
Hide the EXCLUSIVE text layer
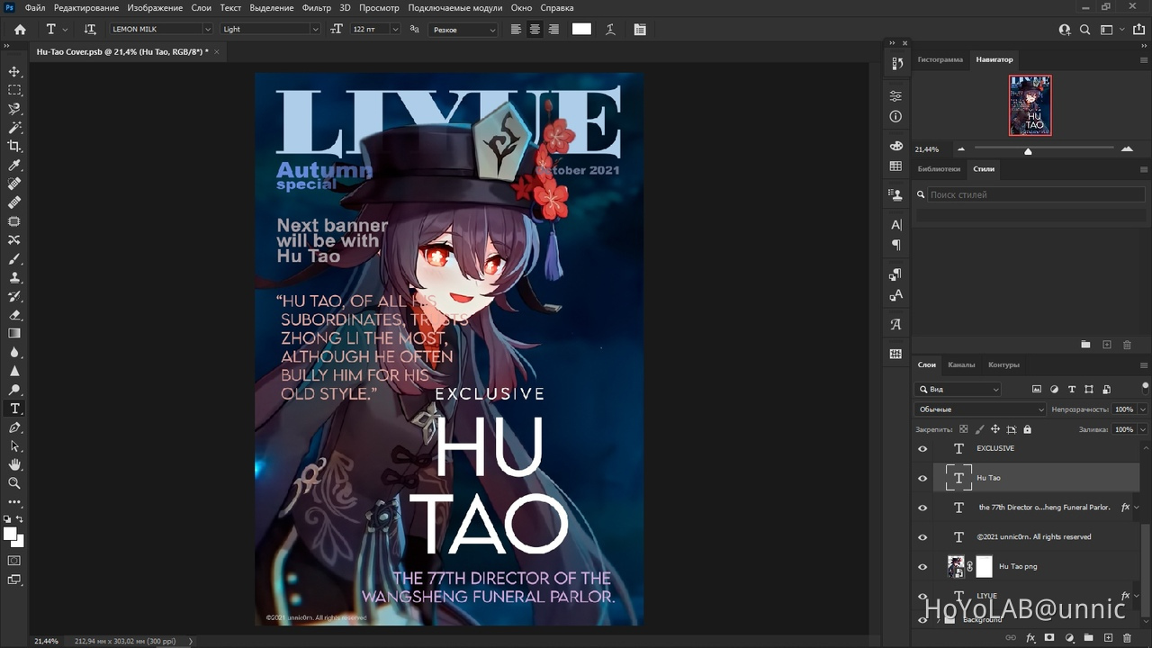922,449
